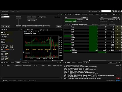Open the Adaptive algo dropdown
Viewport: 122px width, 92px height.
pyautogui.click(x=42, y=17)
